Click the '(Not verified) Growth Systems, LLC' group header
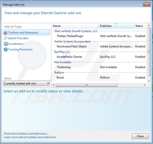153x144 pixels. 76,31
